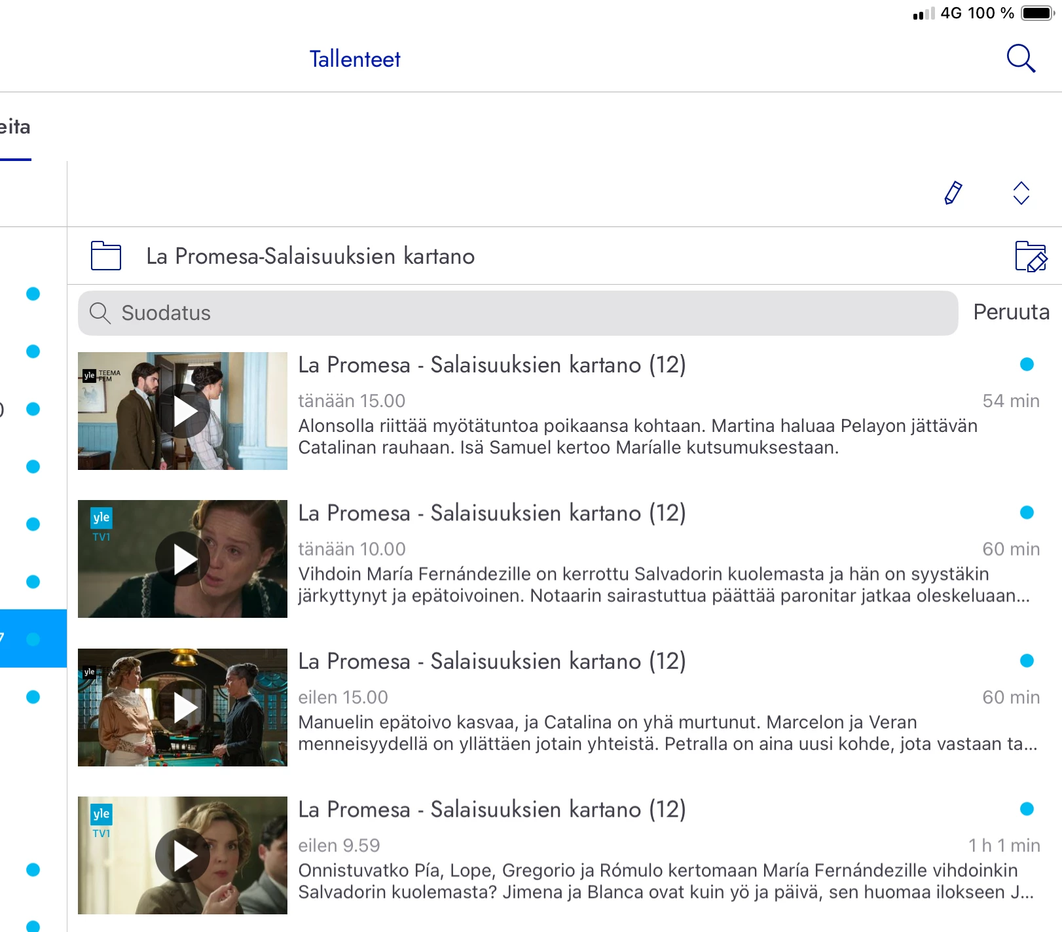Tap unwatched dot of tänään 15.00 recording
Viewport: 1062px width, 932px height.
point(1027,365)
